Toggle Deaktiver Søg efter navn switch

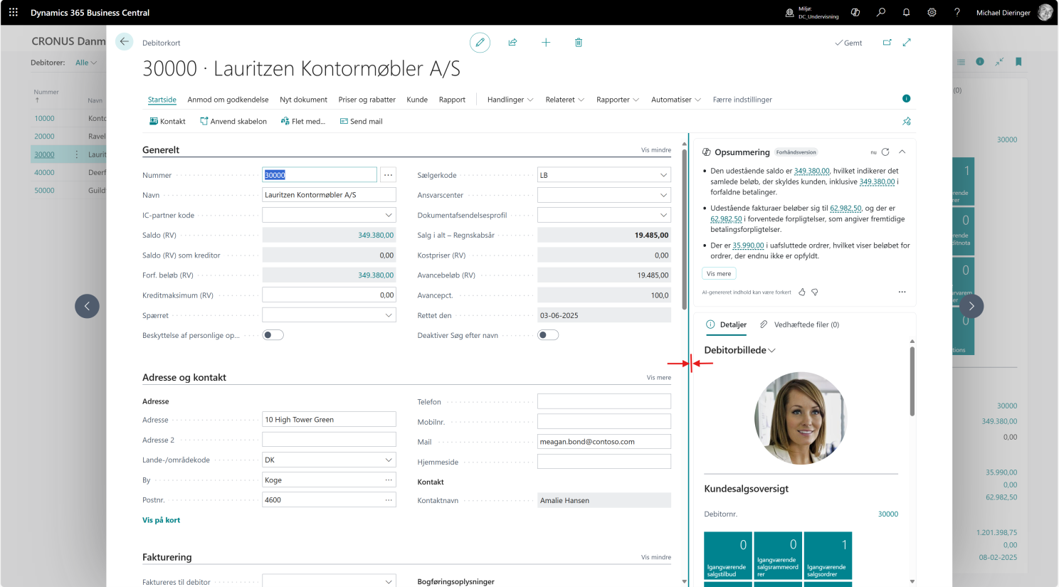547,335
